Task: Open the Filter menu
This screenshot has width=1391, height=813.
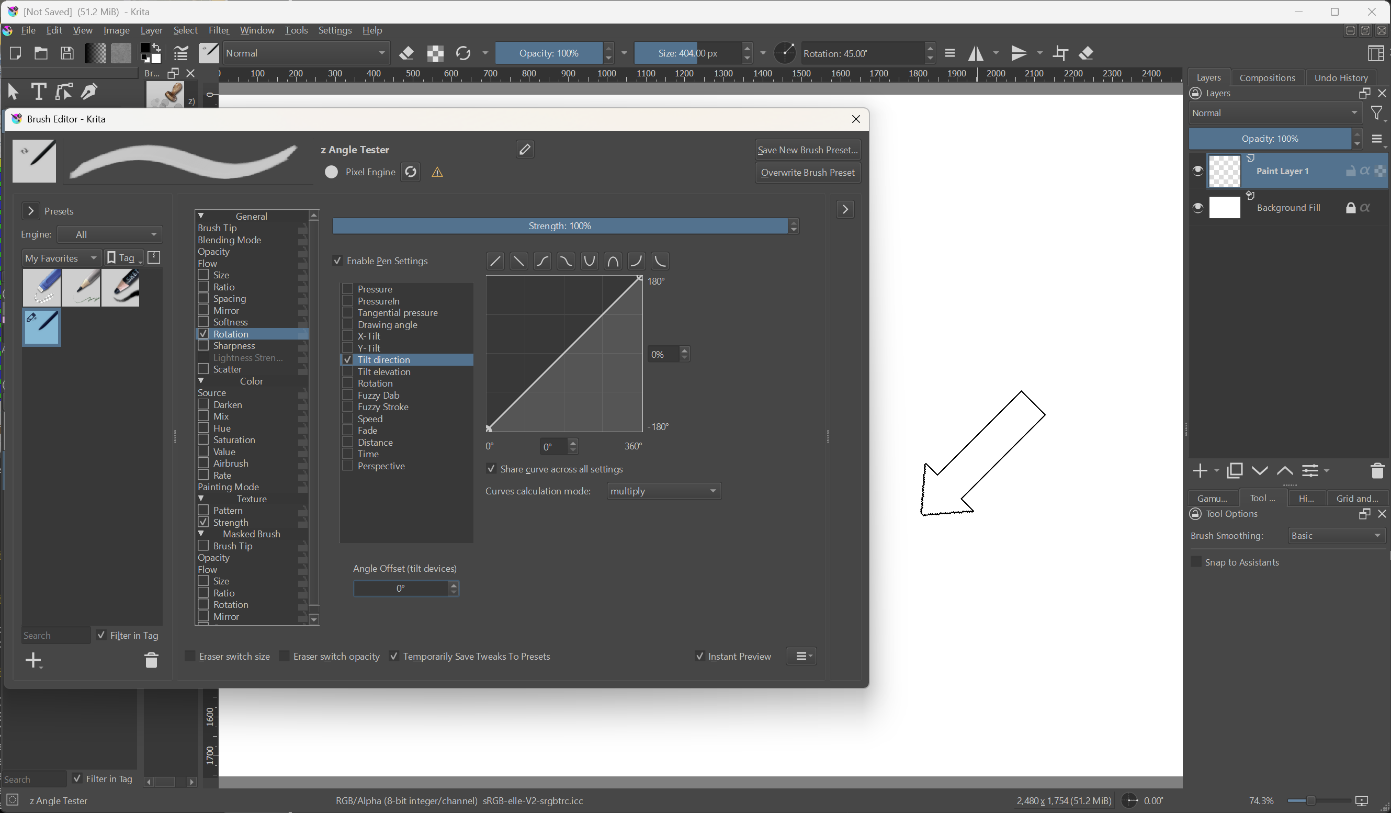Action: tap(218, 30)
